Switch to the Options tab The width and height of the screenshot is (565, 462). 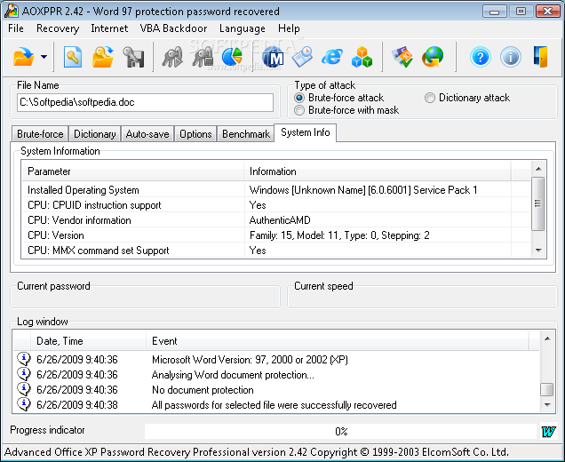tap(195, 133)
